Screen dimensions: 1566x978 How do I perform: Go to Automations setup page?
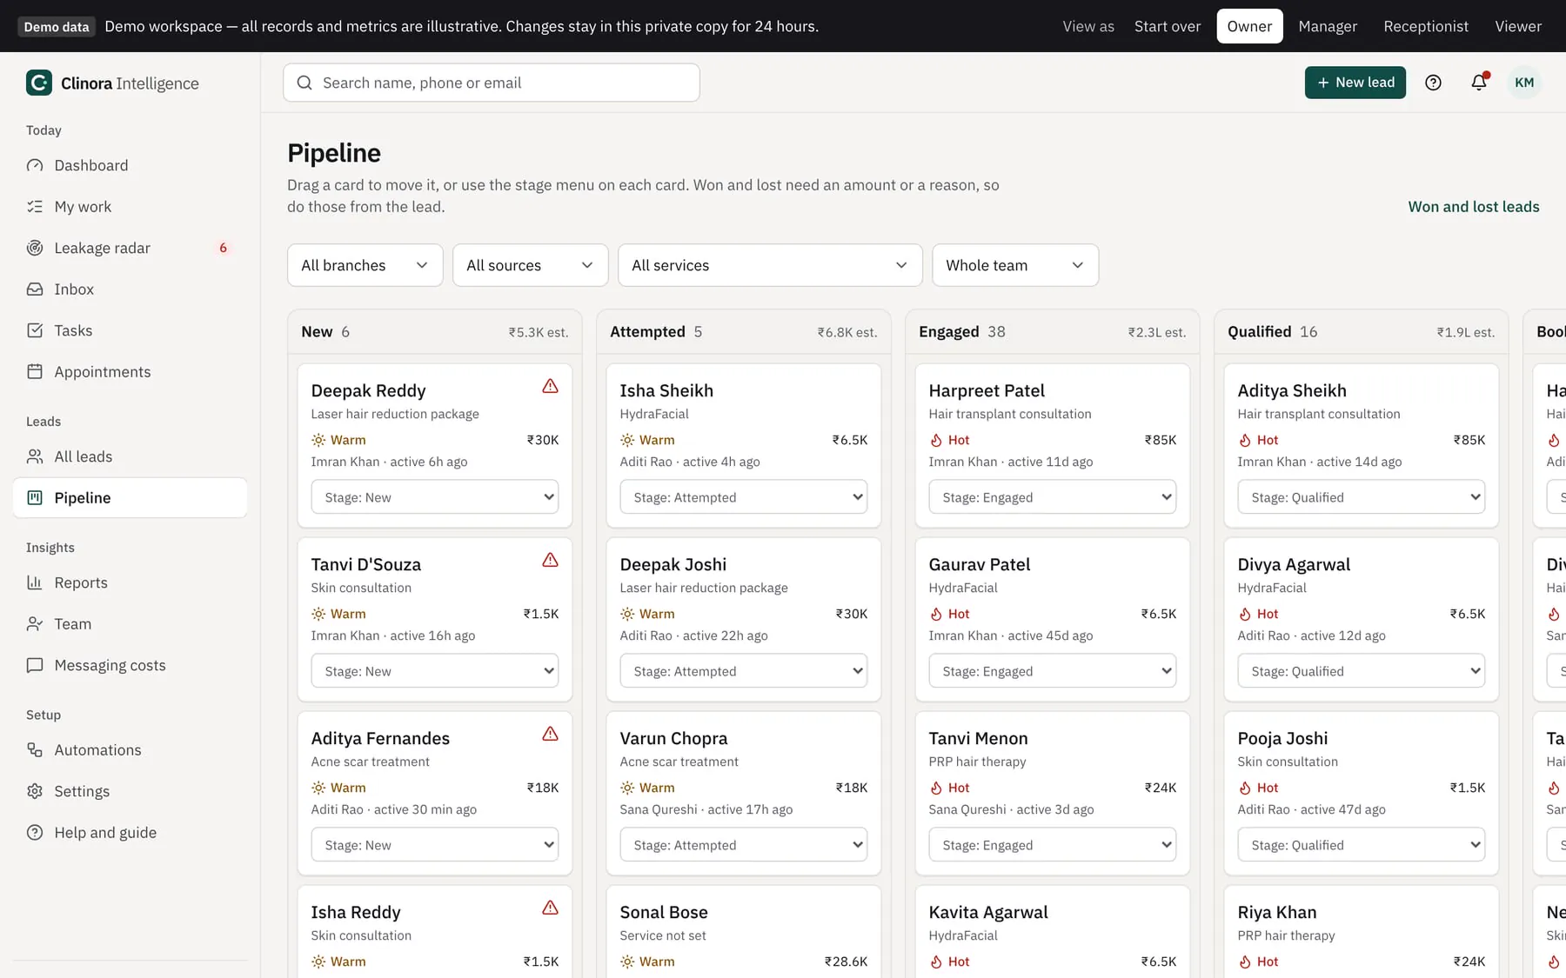tap(130, 750)
